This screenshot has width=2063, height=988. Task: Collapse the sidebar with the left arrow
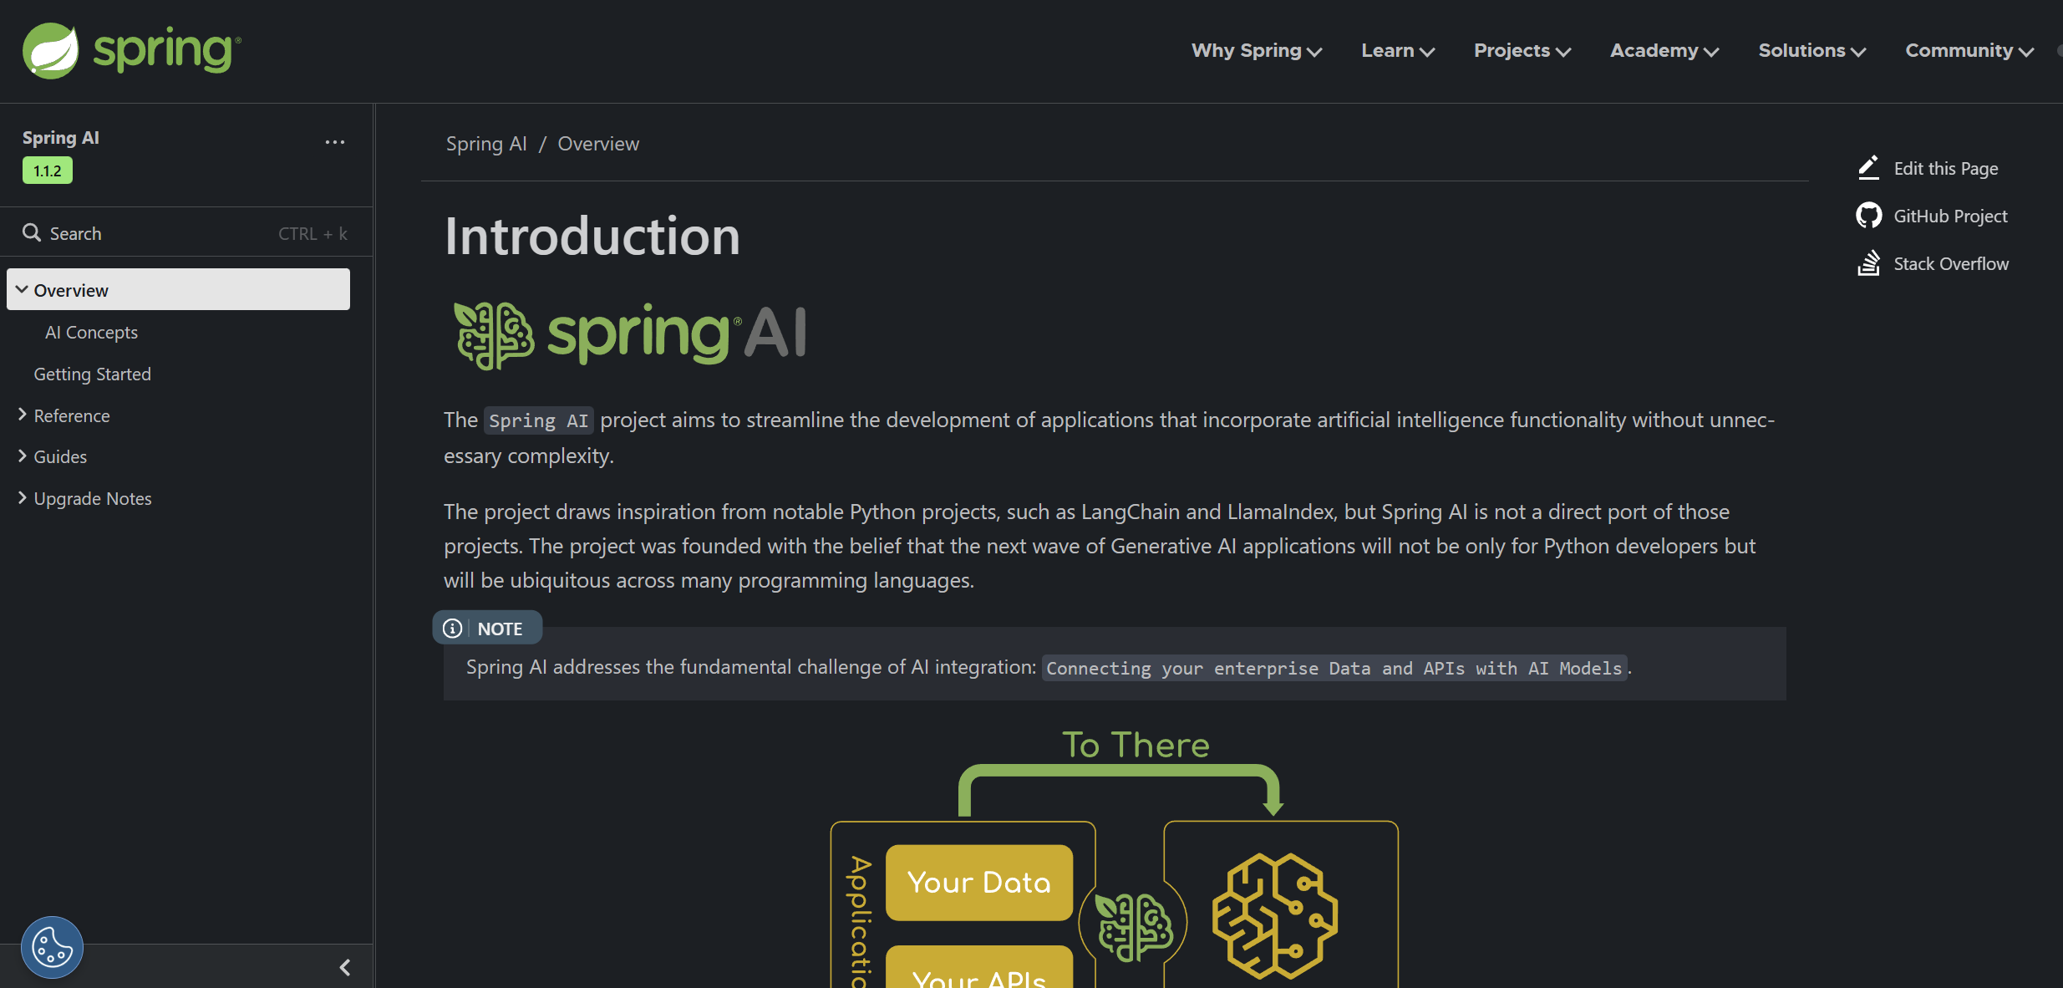click(345, 967)
